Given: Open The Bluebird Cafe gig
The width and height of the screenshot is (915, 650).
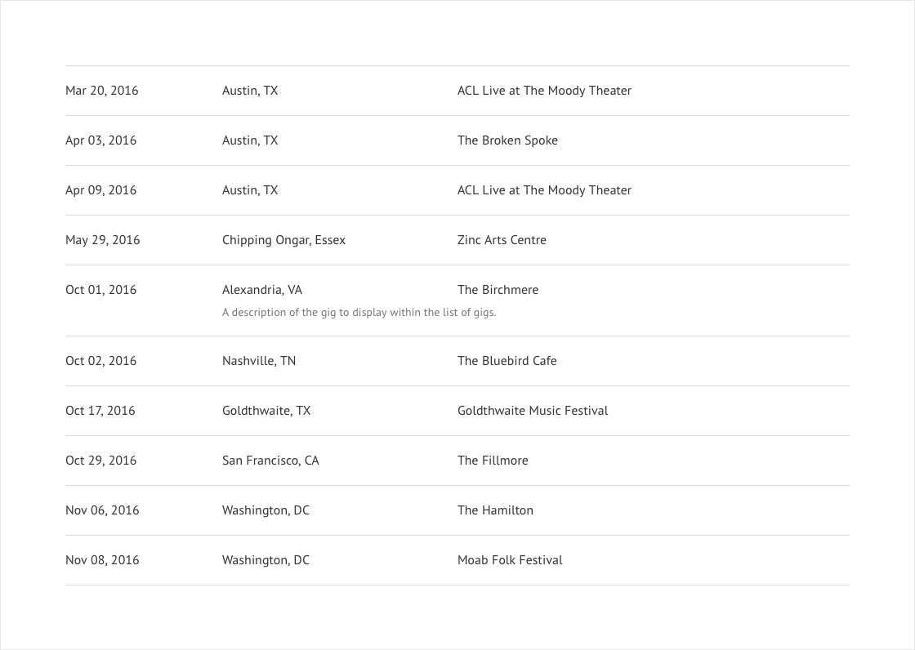Looking at the screenshot, I should coord(507,361).
